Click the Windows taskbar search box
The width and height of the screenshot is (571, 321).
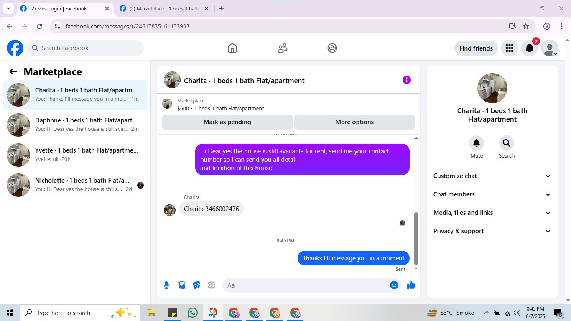coord(80,313)
